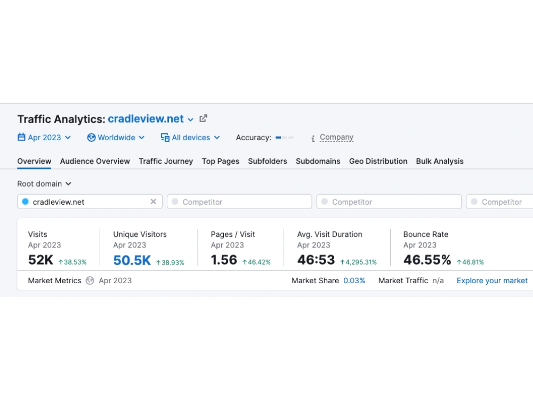This screenshot has width=533, height=400.
Task: Open the Top Pages tab
Action: pyautogui.click(x=221, y=161)
